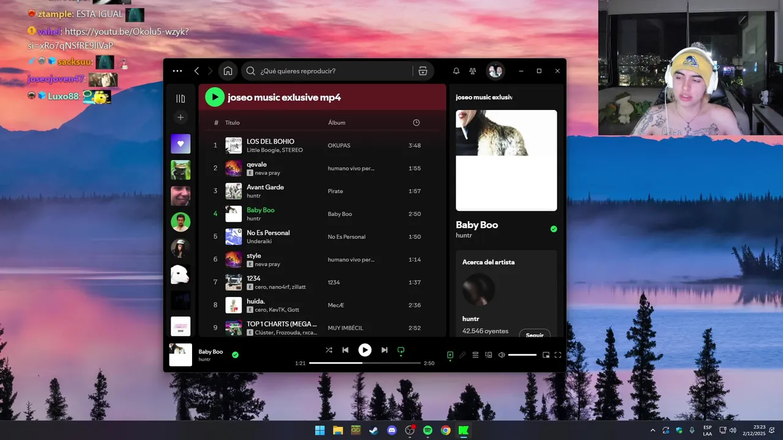Click the now playing cover in bottom bar
The height and width of the screenshot is (440, 783).
[x=180, y=355]
